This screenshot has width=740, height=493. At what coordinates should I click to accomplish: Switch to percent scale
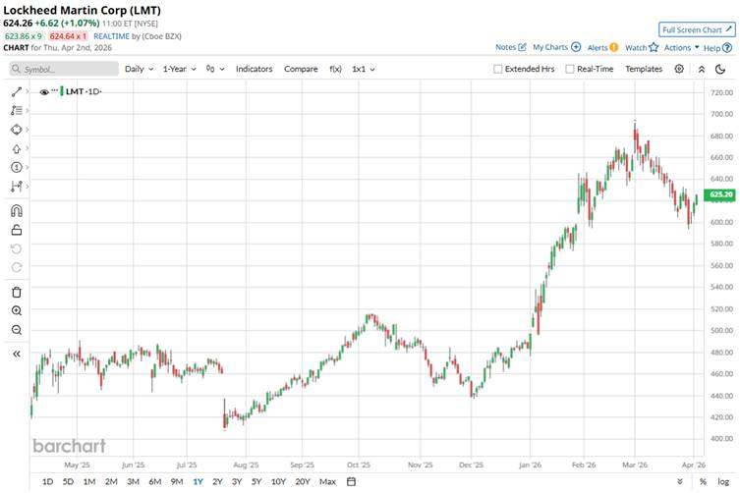click(703, 481)
